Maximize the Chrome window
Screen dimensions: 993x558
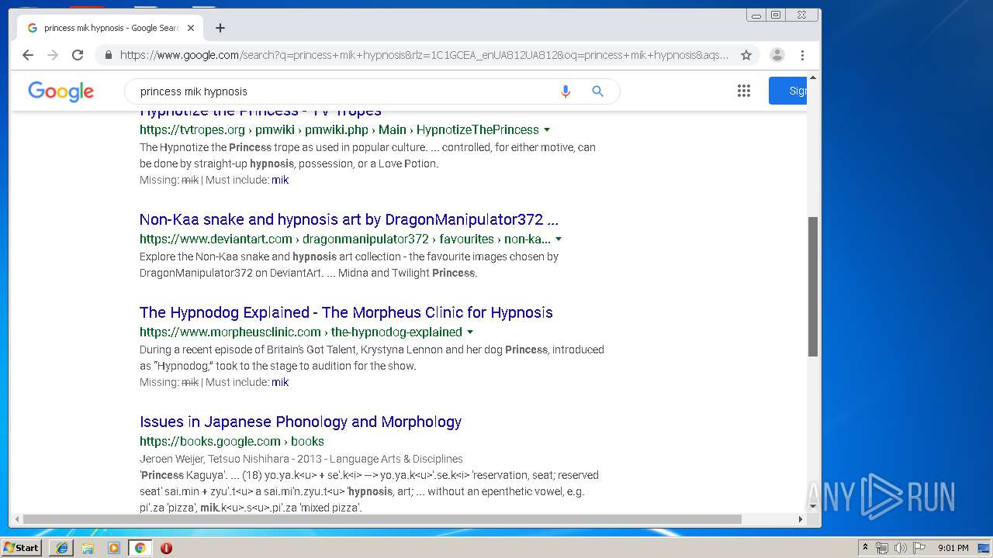coord(776,15)
